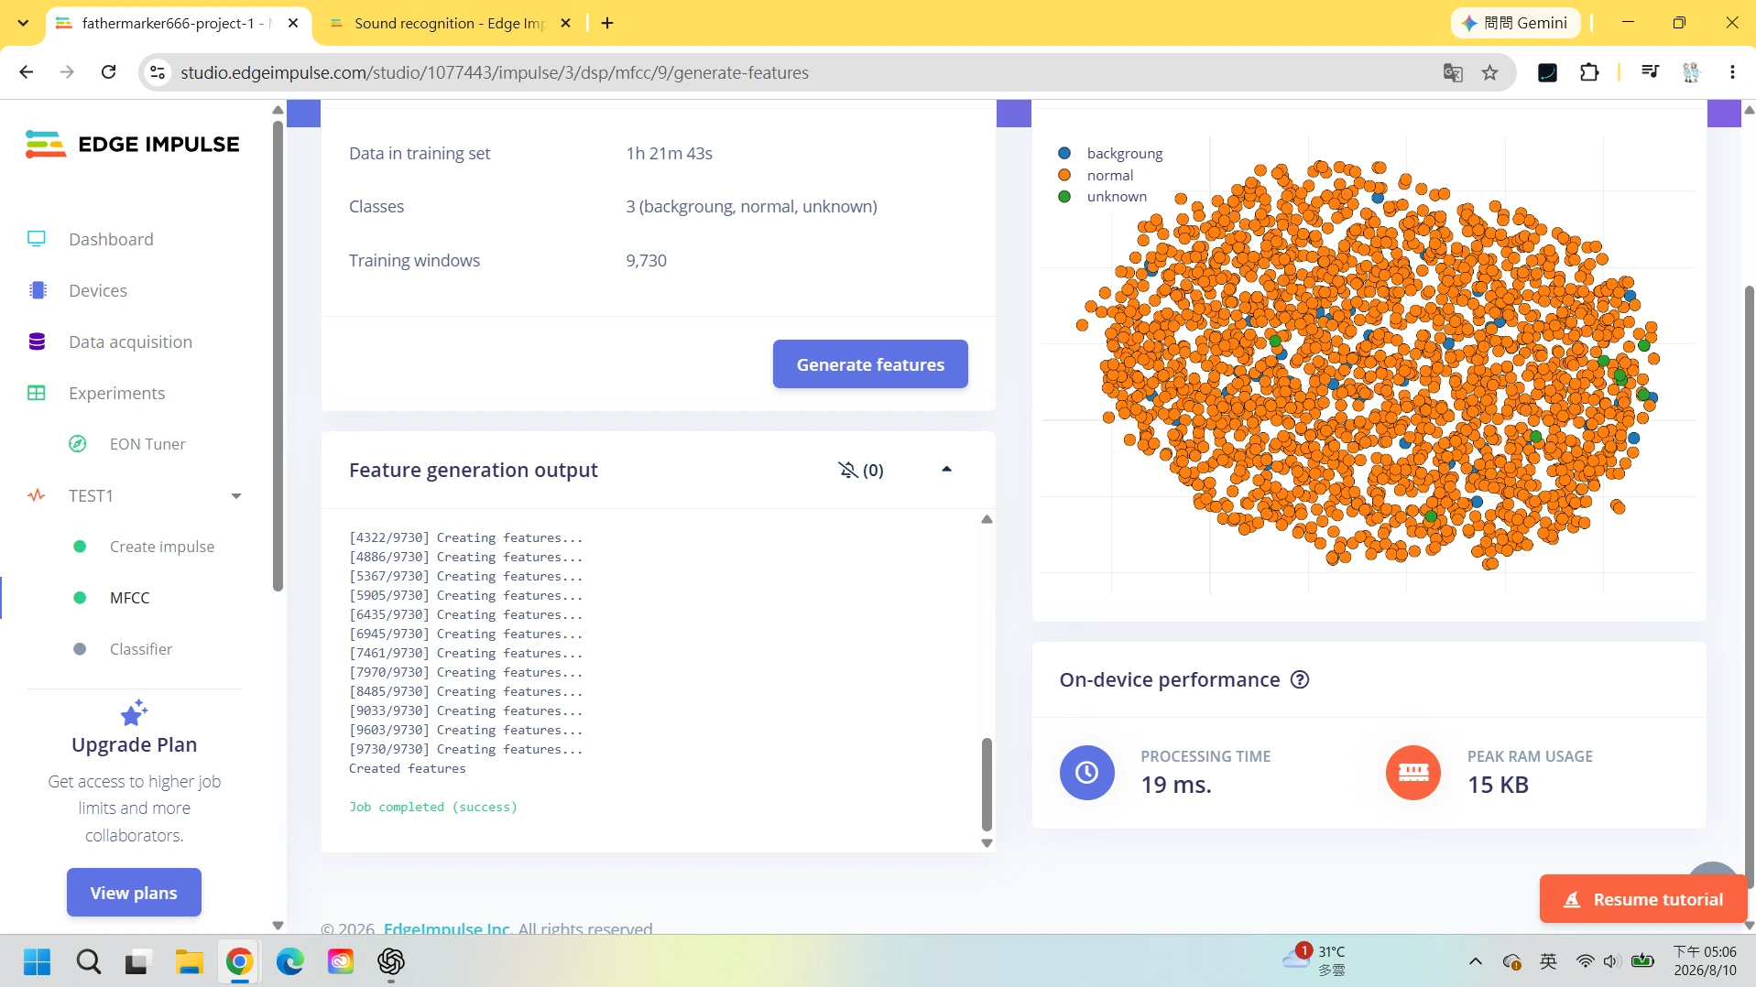Click the feature output log scrollbar
This screenshot has height=987, width=1756.
point(987,784)
